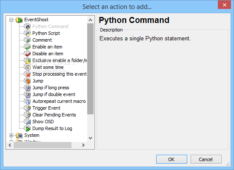
Task: Click the horizontal scroll right arrow
Action: coord(83,145)
